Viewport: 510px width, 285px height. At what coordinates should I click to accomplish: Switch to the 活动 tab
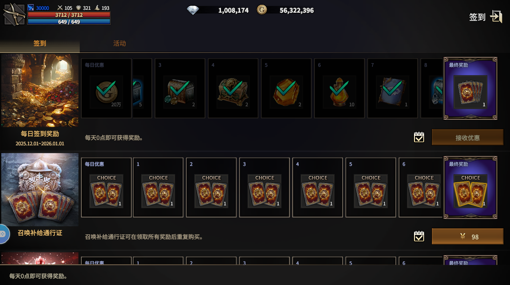click(x=120, y=43)
